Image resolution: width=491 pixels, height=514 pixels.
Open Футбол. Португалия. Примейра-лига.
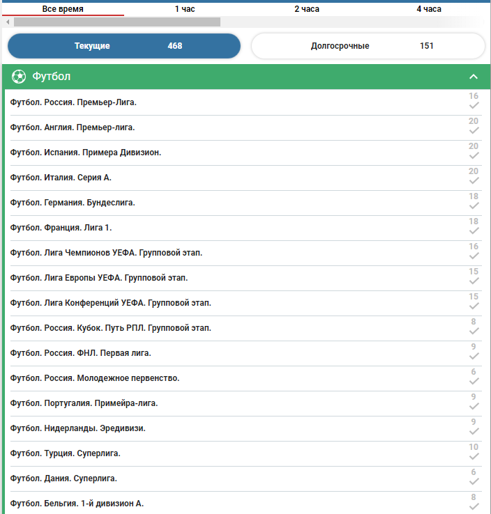[84, 403]
